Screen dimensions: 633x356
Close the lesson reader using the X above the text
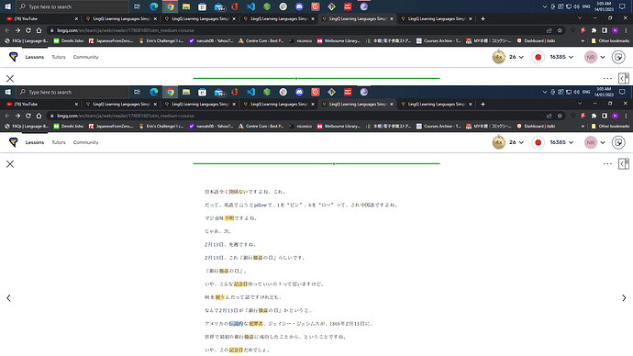(x=10, y=164)
